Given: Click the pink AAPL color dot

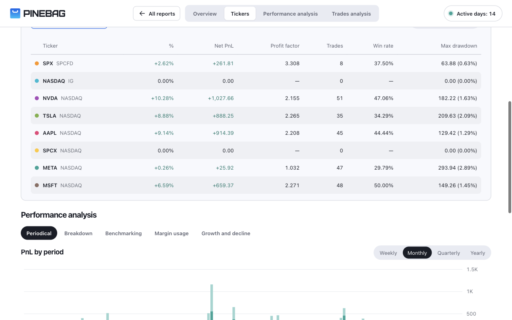Looking at the screenshot, I should coord(37,133).
